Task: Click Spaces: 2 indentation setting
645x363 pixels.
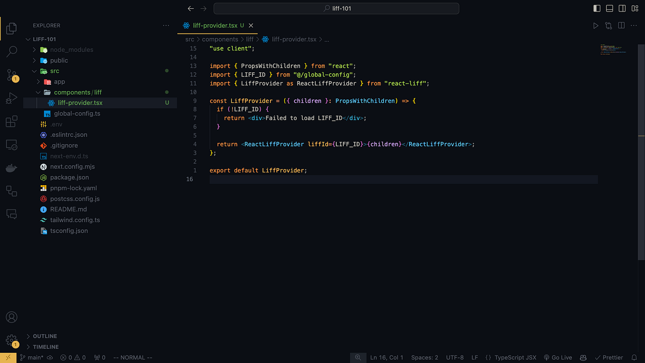Action: click(x=424, y=357)
